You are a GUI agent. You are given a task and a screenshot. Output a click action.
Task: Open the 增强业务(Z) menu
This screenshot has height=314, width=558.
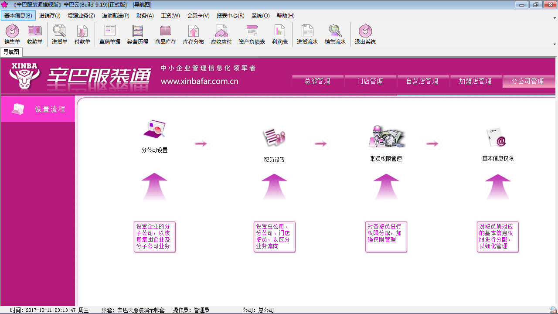coord(81,16)
